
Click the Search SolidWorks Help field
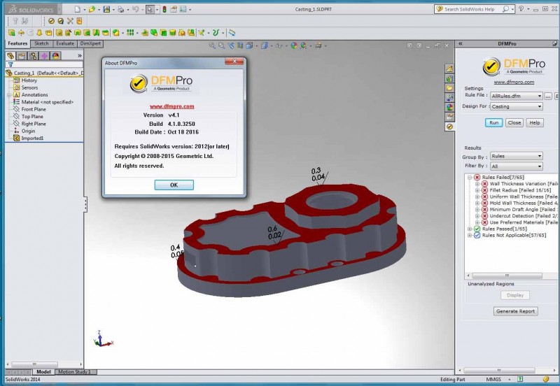pyautogui.click(x=470, y=9)
